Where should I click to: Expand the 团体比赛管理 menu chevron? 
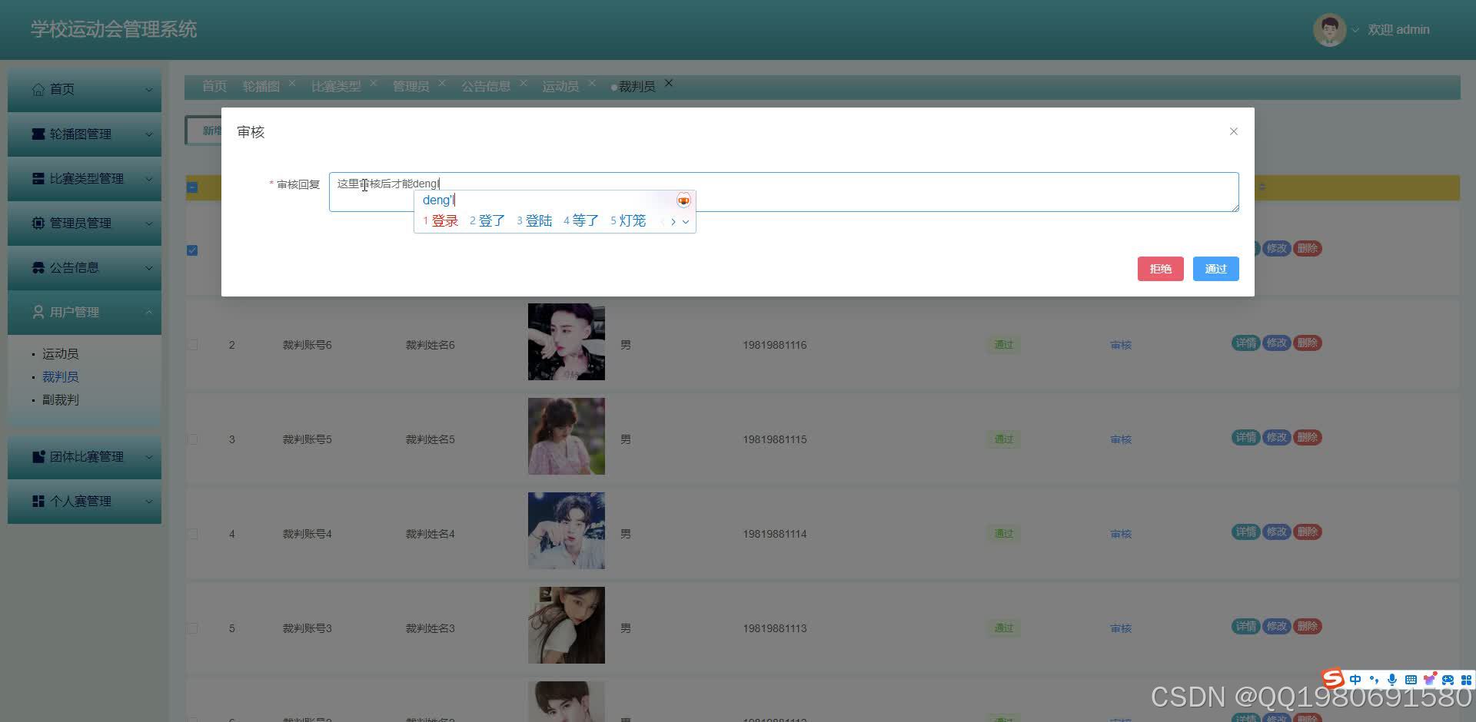pos(148,457)
